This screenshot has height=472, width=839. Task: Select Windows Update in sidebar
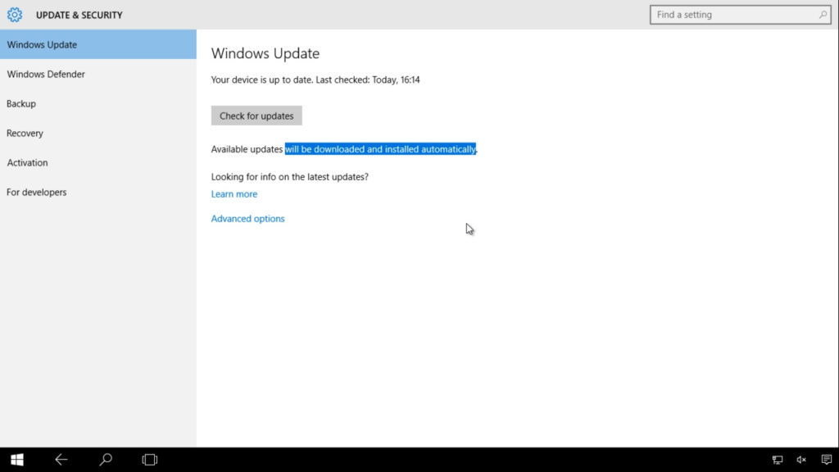98,44
